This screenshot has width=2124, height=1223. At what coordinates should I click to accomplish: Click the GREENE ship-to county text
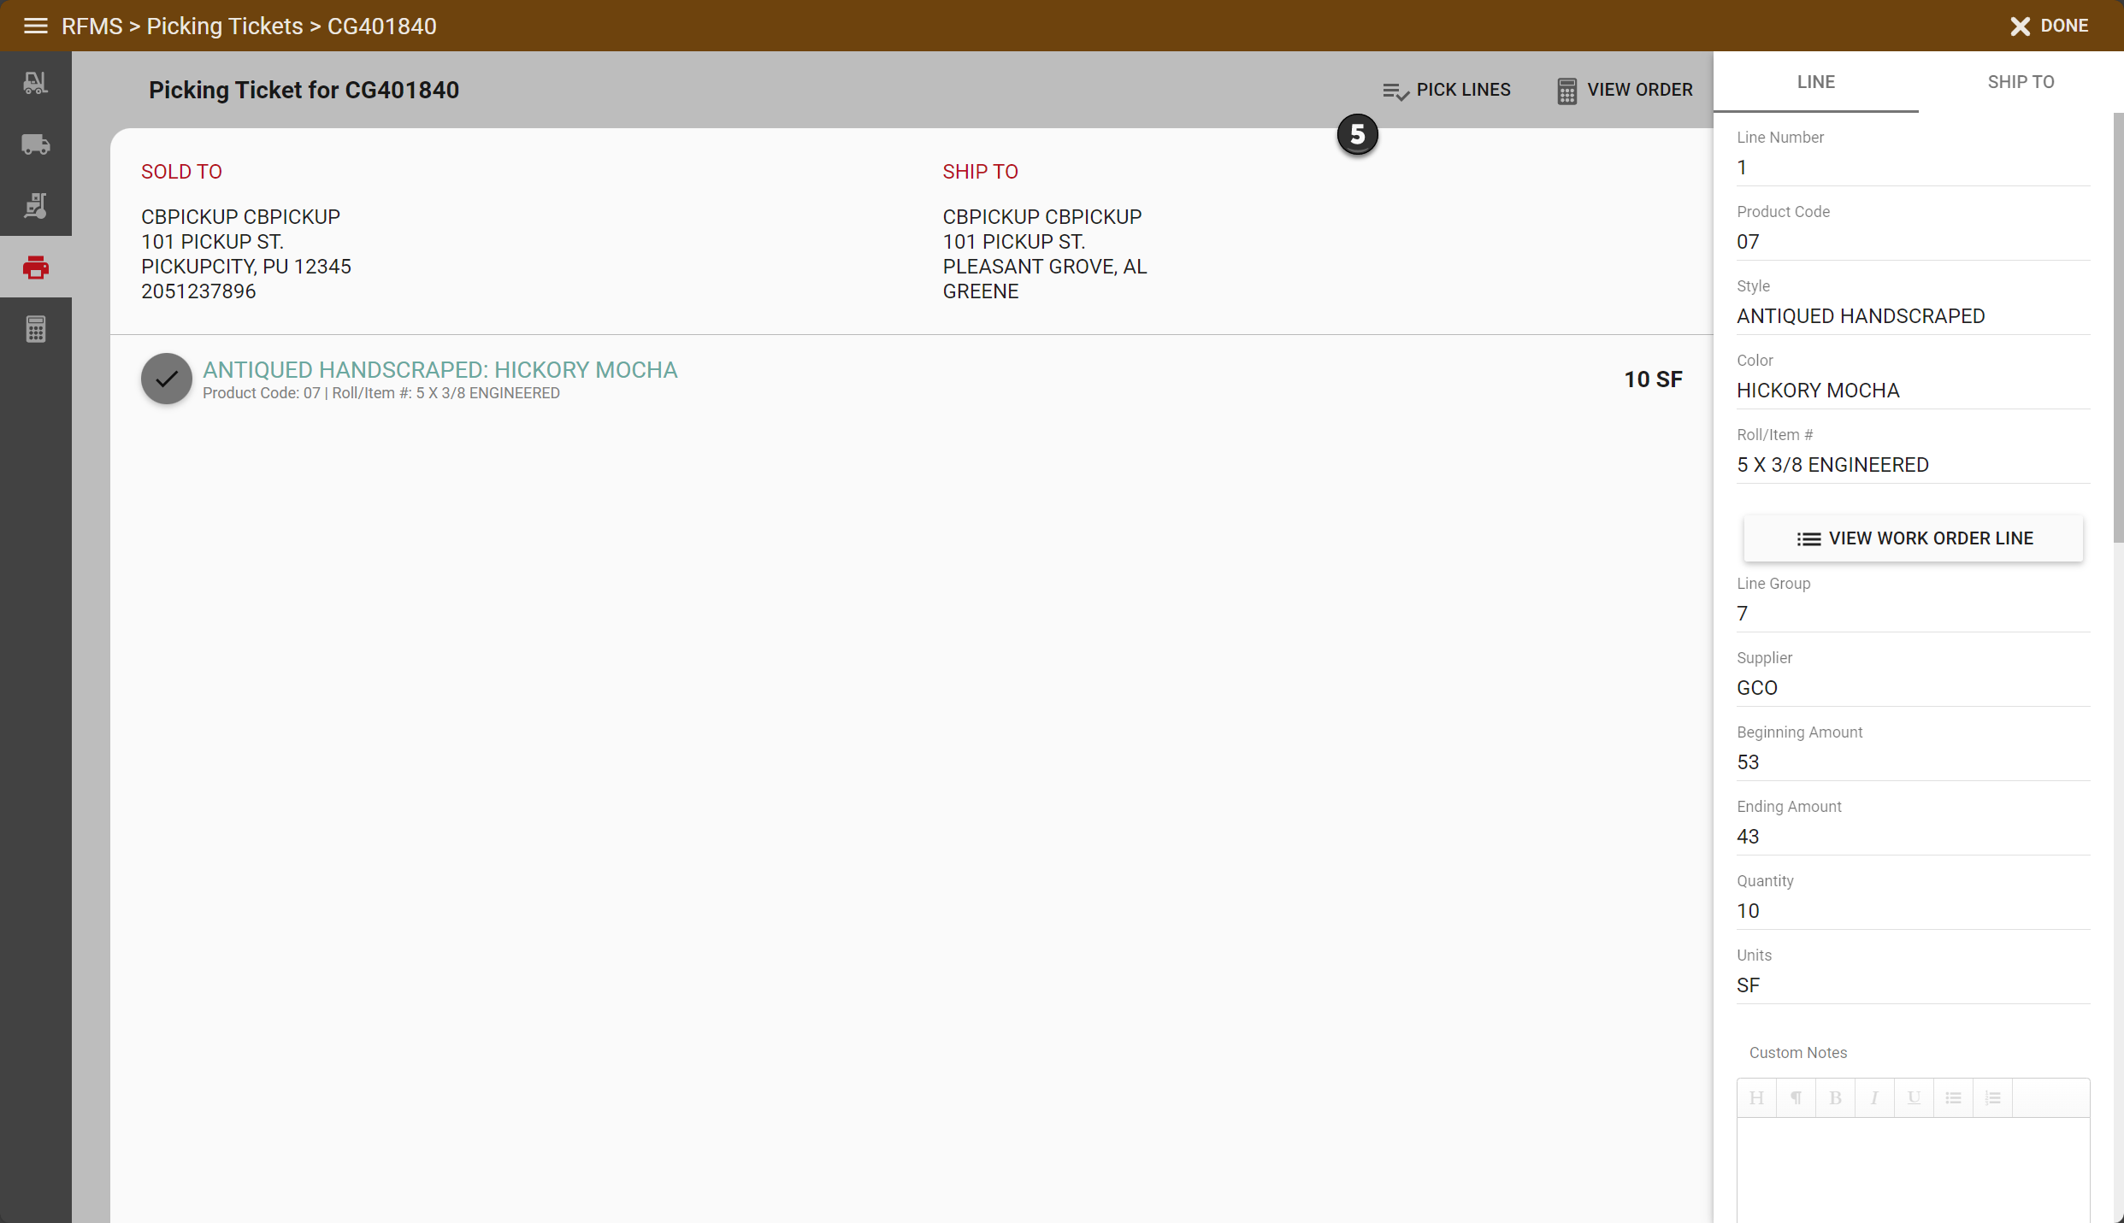981,291
